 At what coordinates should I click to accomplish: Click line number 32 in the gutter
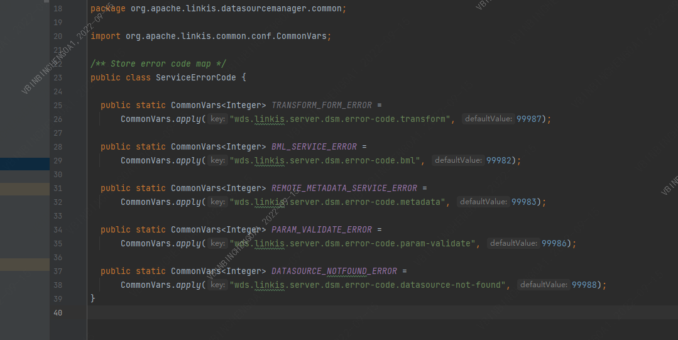pos(58,202)
